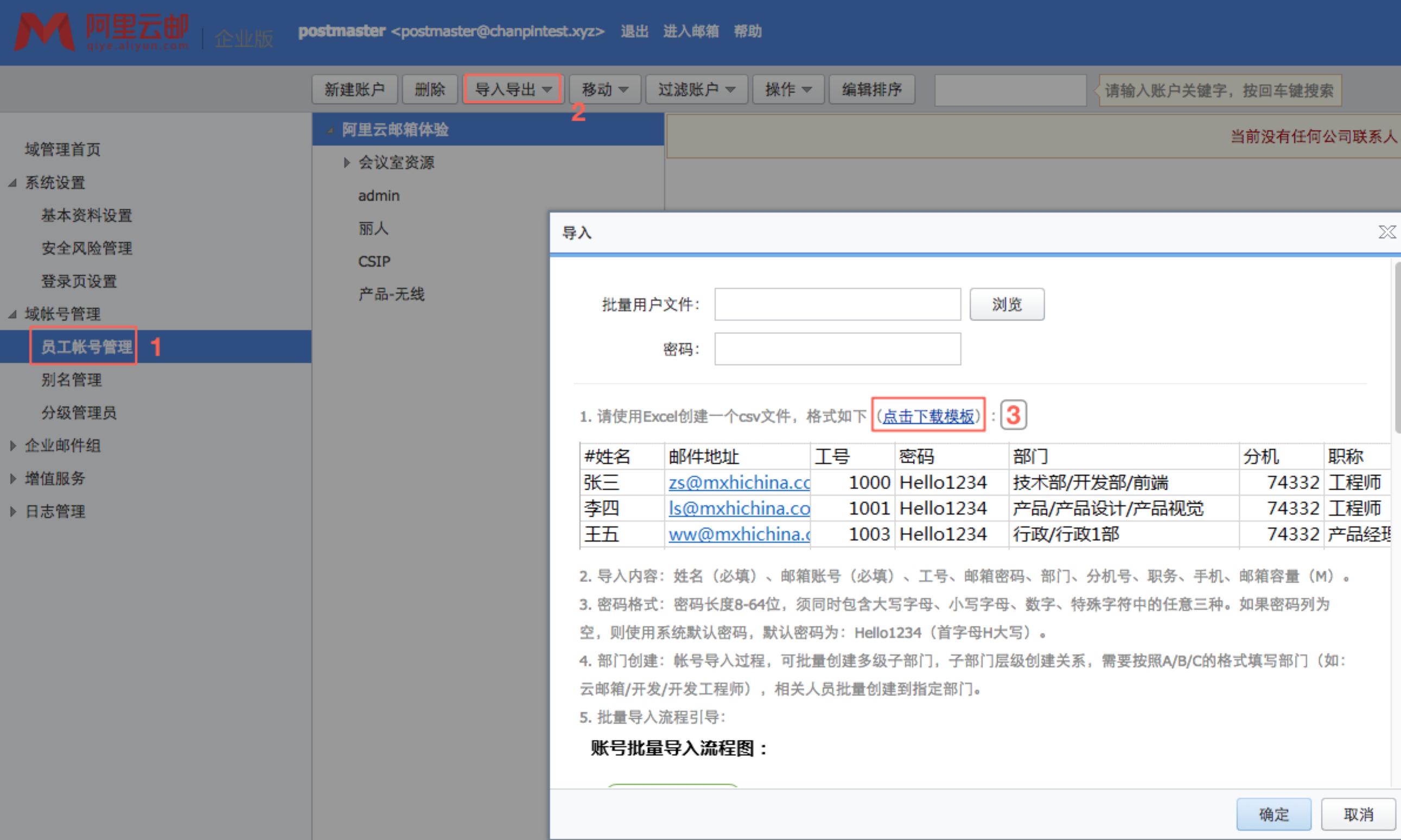Click the 编辑排序 toolbar button

coord(871,89)
